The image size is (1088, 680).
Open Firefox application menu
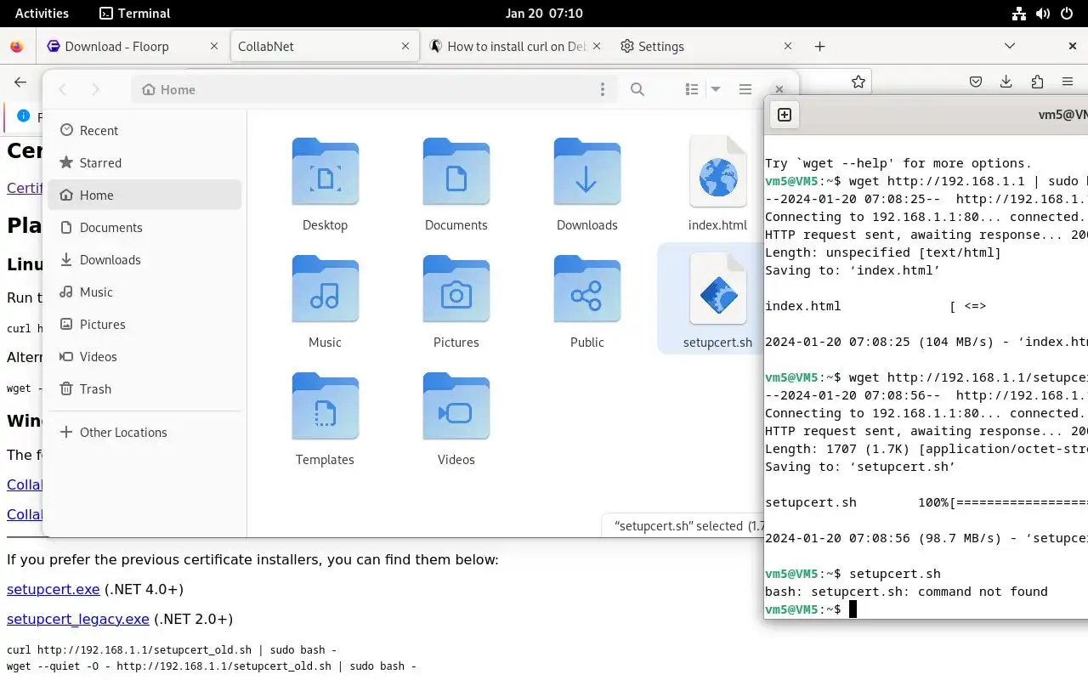tap(1068, 82)
